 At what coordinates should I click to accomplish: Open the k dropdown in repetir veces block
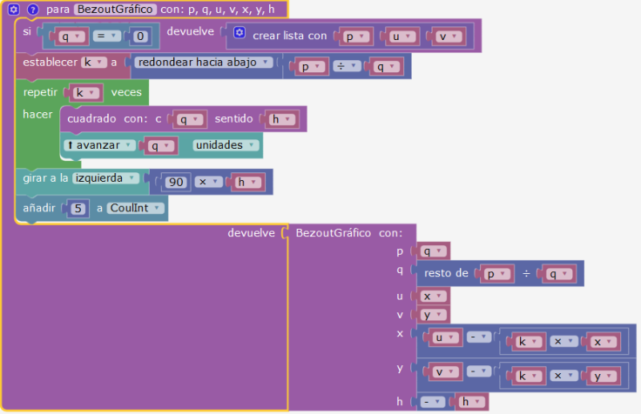[x=88, y=93]
